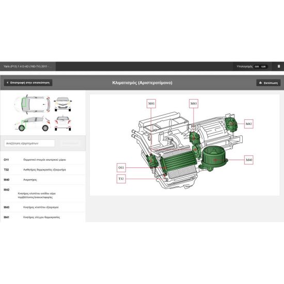284x284 pixels.
Task: Focus the 'Αναζήτηση εξαρτημάτων' search field
Action: 29,143
